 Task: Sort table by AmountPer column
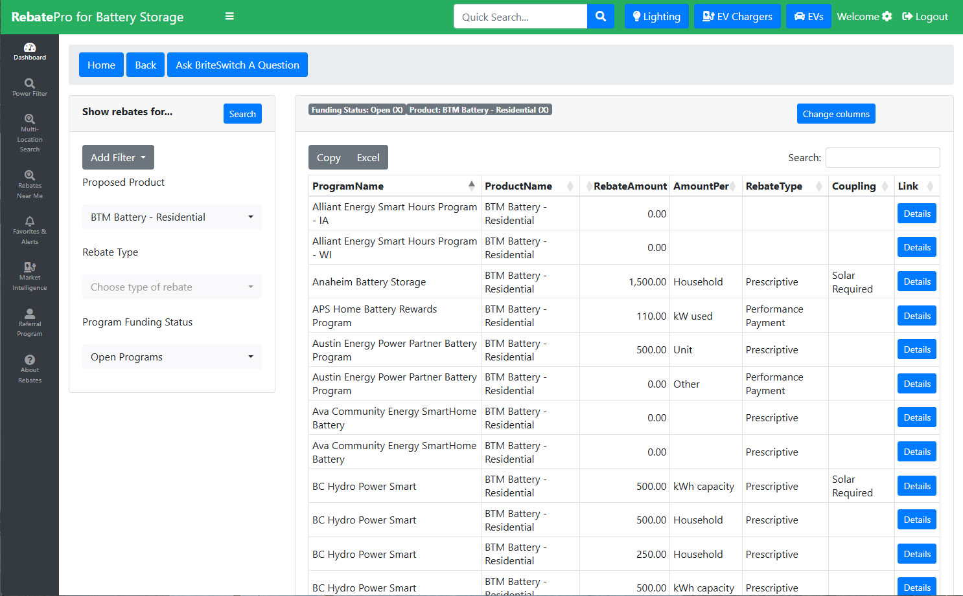pos(706,186)
